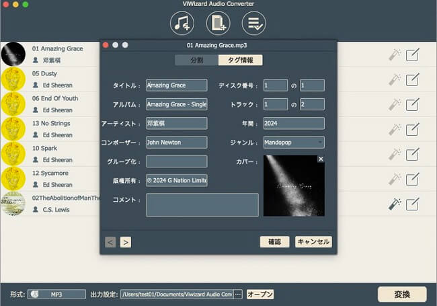Click effects wand icon for 05 Dusty
The height and width of the screenshot is (306, 437).
pyautogui.click(x=395, y=80)
